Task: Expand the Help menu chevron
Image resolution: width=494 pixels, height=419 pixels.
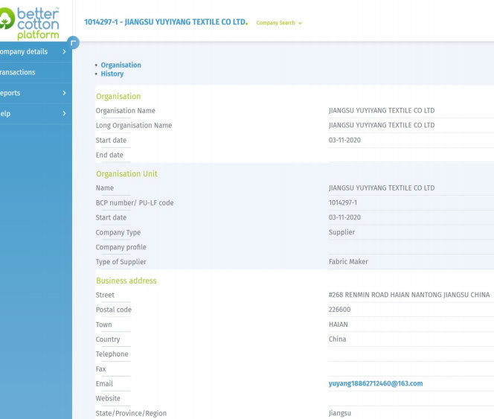Action: pyautogui.click(x=64, y=114)
